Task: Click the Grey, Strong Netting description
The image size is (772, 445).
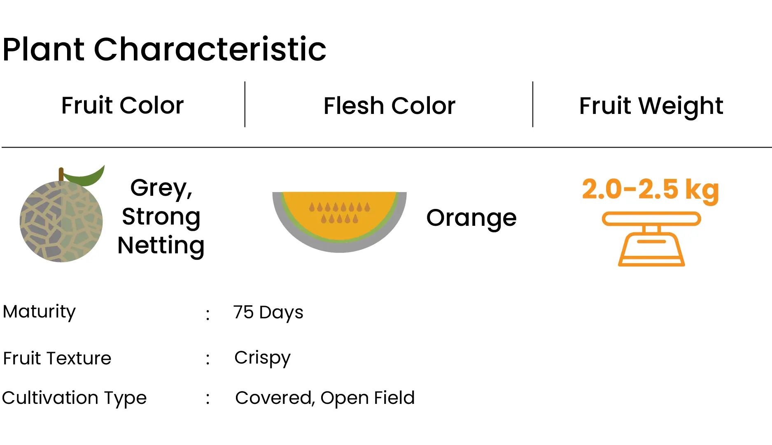Action: [161, 217]
